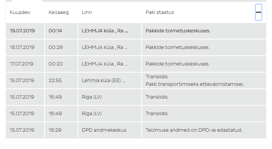272x149 pixels.
Task: Select the Tellimuse andmed on DPD-le edastatud status
Action: click(x=194, y=130)
